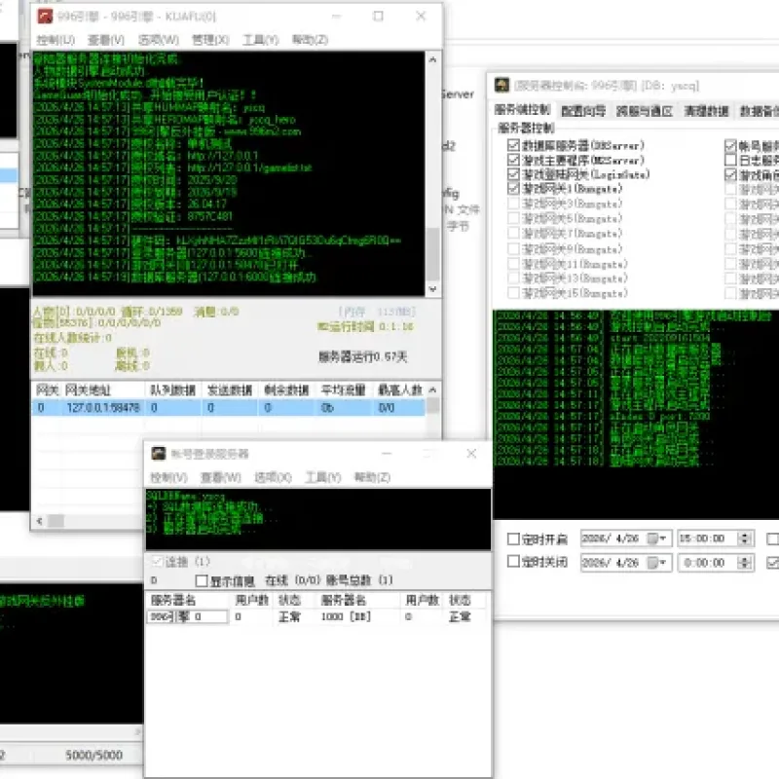Click the server control panel window icon
The height and width of the screenshot is (779, 779).
point(501,86)
